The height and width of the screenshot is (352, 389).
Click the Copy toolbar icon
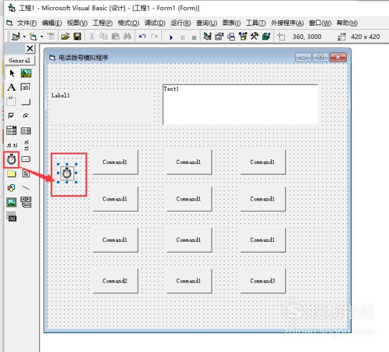click(104, 37)
